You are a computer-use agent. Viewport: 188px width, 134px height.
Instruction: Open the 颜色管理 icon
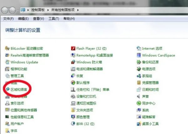73,117
